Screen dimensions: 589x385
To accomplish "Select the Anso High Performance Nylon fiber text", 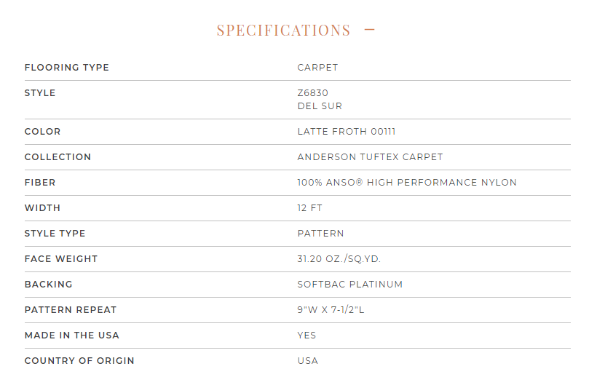I will tap(407, 183).
